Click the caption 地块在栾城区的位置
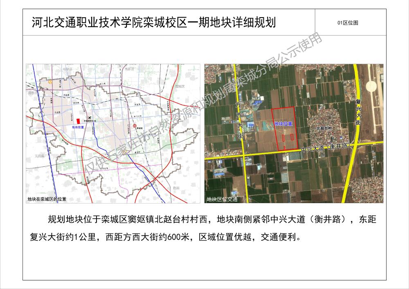 [x=47, y=199]
